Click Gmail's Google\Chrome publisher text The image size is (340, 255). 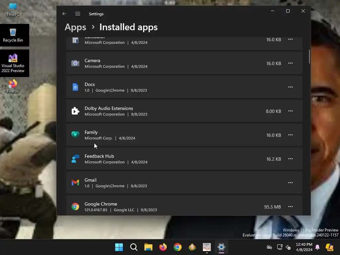(x=110, y=186)
